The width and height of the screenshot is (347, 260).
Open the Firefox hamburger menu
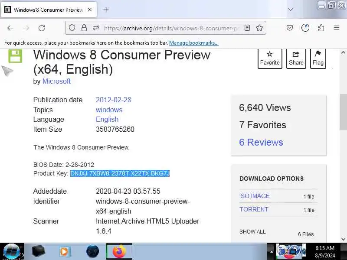(x=337, y=28)
